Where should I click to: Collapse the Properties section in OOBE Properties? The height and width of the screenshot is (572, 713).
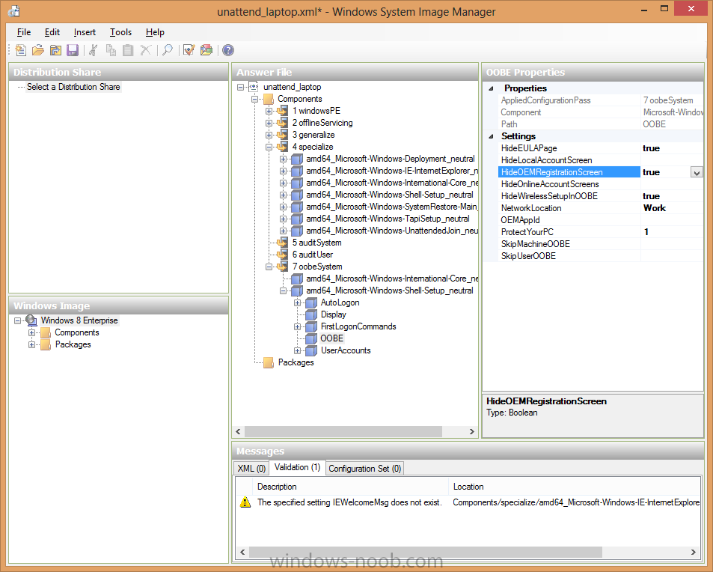(491, 88)
